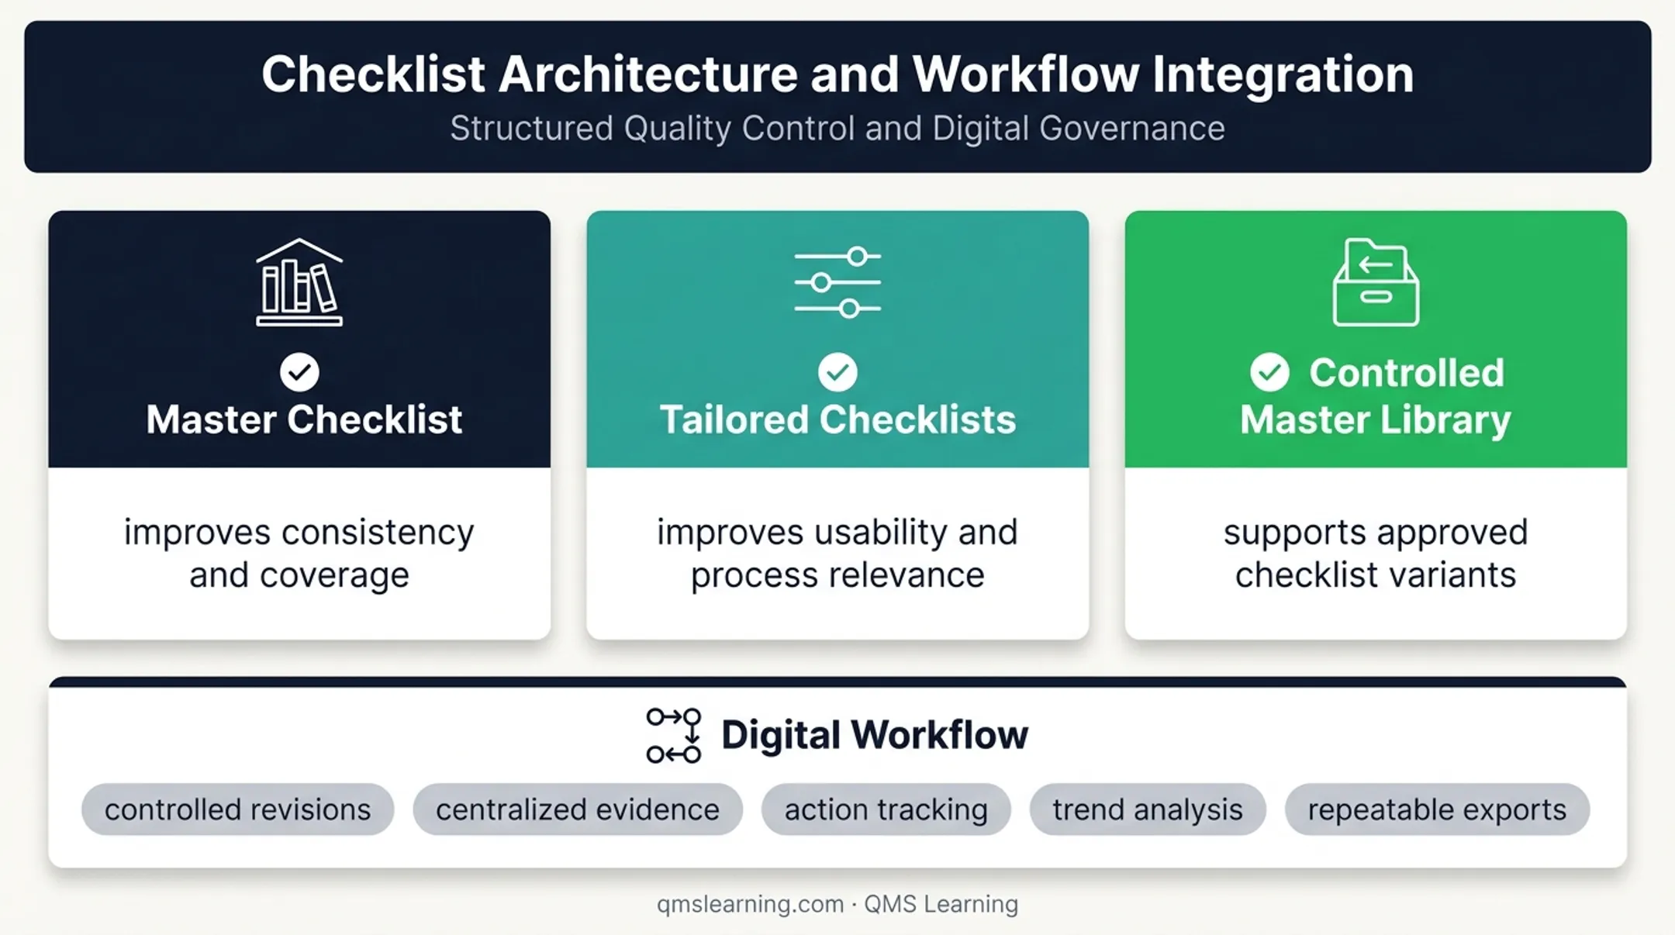This screenshot has width=1675, height=935.
Task: Click the library bookshelf icon above Master Checklist
Action: (x=299, y=282)
